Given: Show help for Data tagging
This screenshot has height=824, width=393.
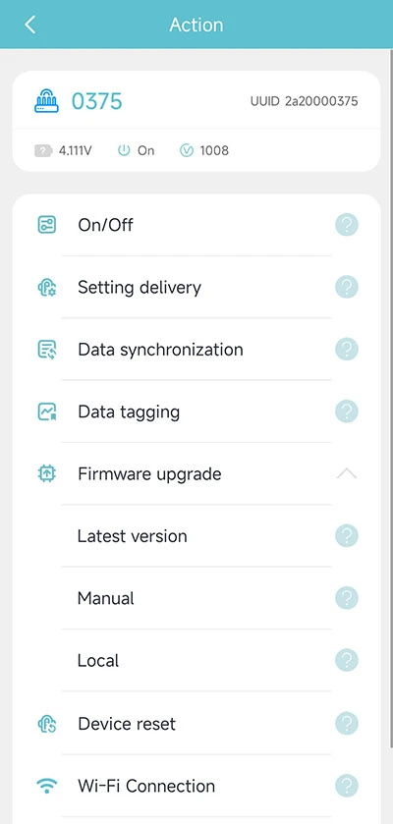Looking at the screenshot, I should [x=347, y=412].
